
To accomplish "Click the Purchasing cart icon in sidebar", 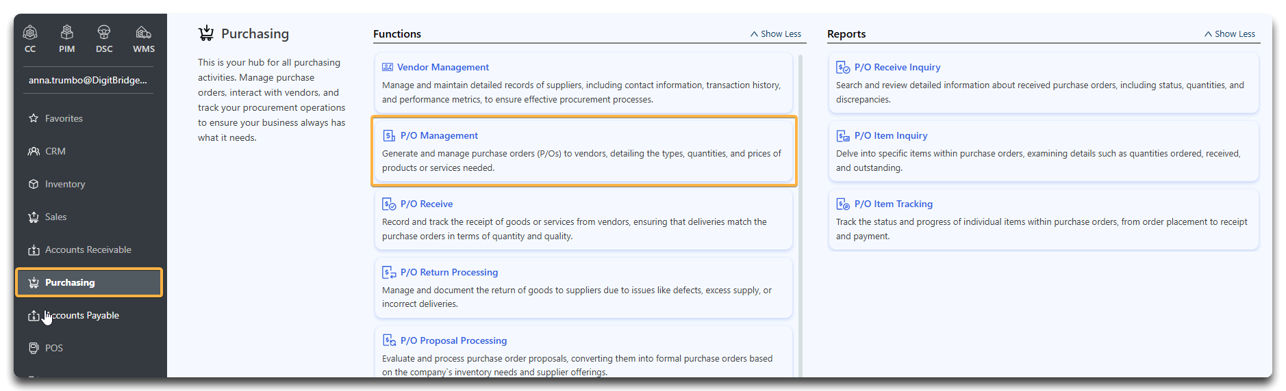I will click(34, 282).
